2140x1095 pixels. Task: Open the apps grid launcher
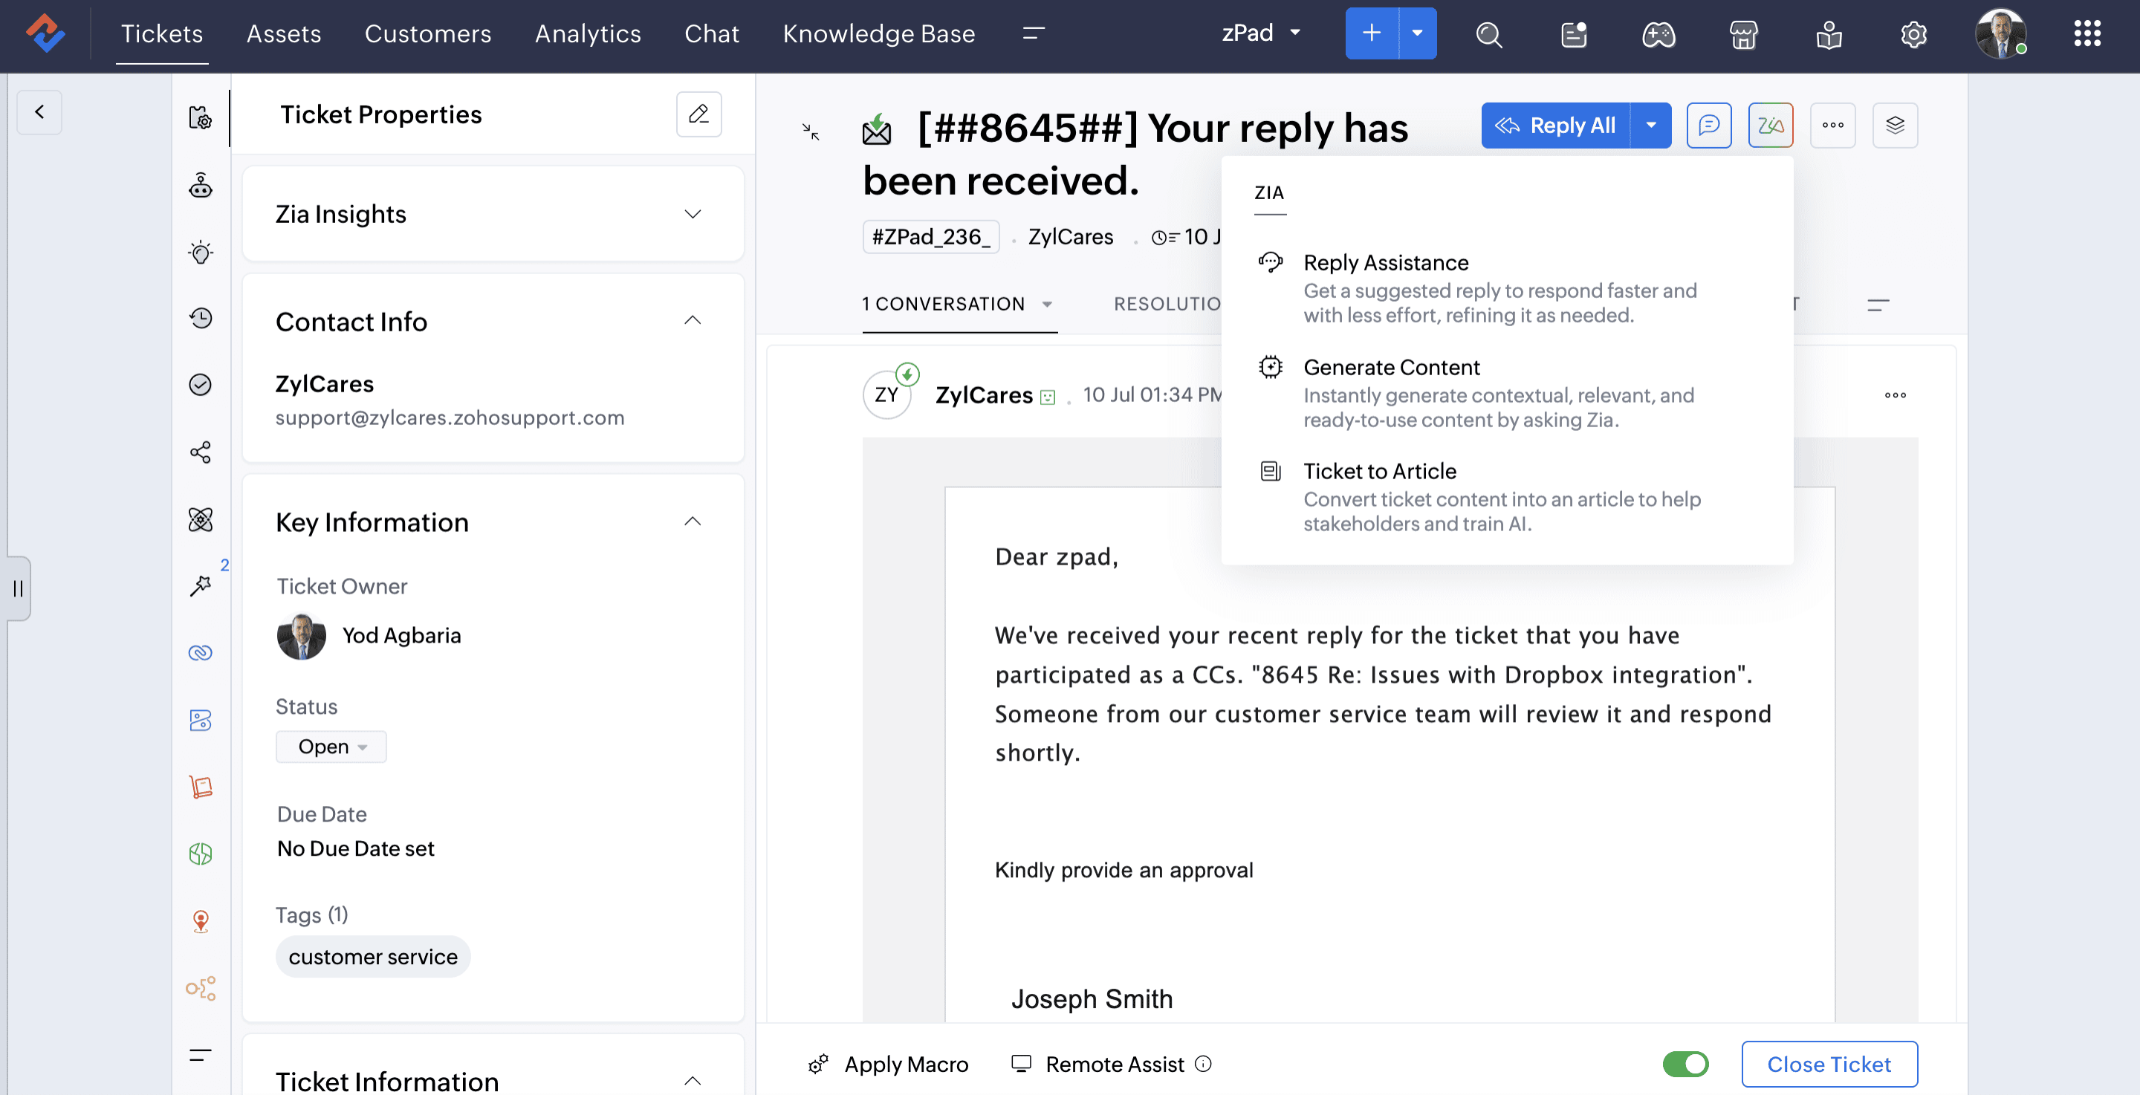pyautogui.click(x=2086, y=34)
